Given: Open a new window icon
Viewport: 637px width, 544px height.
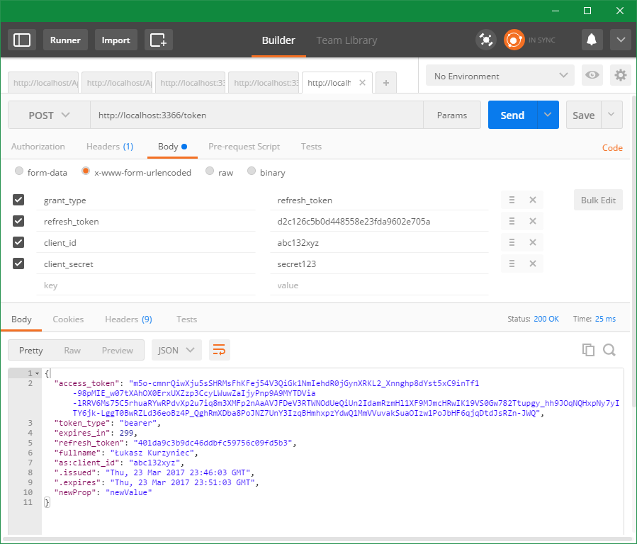Looking at the screenshot, I should click(159, 40).
